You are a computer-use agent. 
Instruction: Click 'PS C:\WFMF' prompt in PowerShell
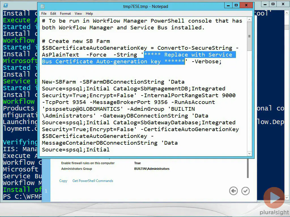(x=22, y=197)
